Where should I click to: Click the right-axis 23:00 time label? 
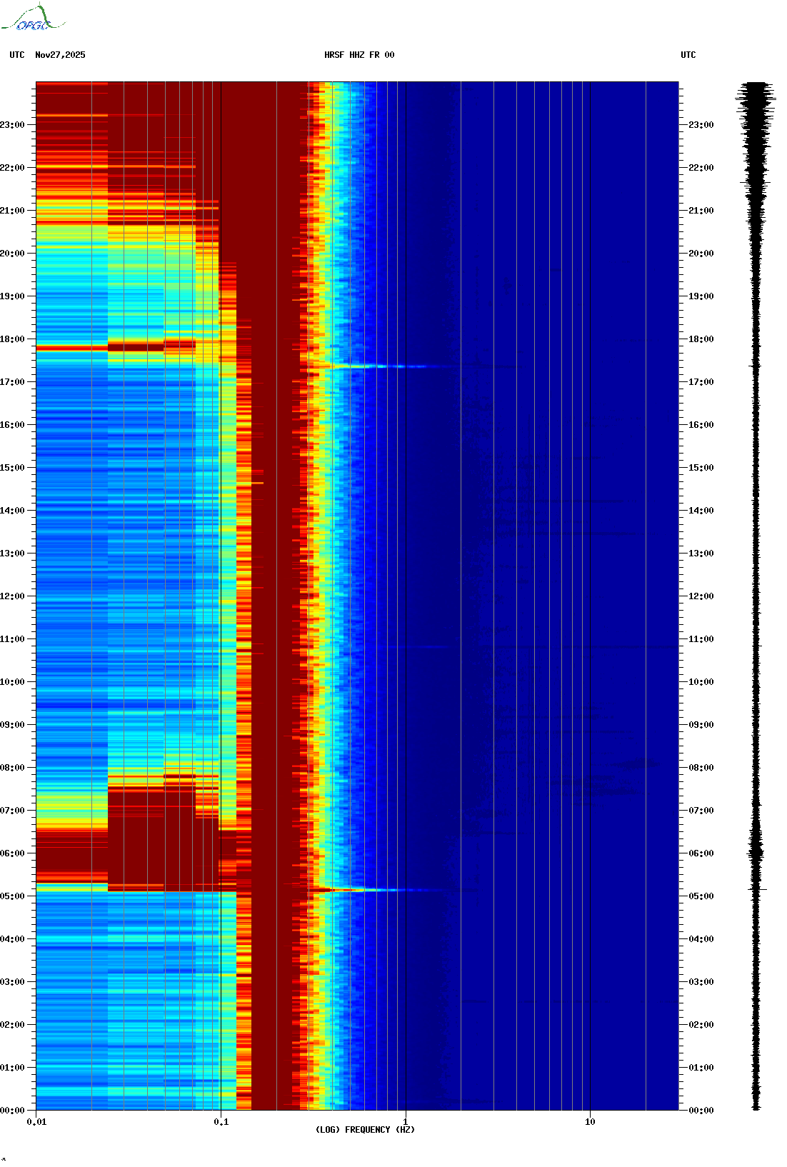click(x=701, y=125)
